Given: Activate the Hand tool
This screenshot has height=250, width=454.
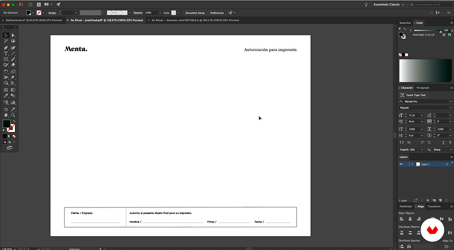Looking at the screenshot, I should click(x=6, y=115).
